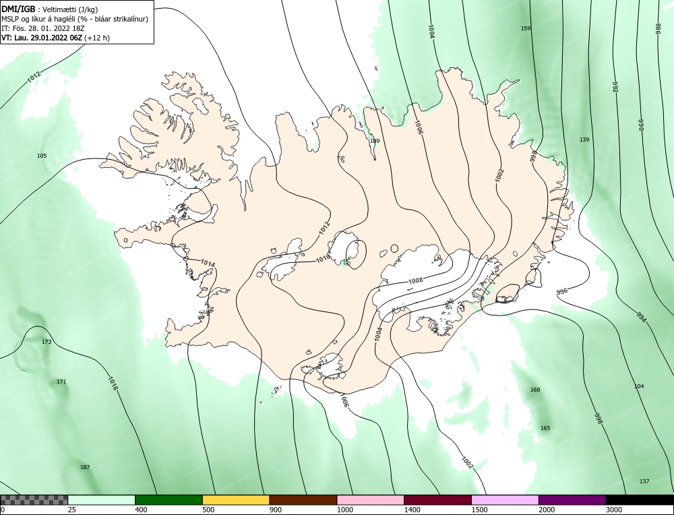Click the CAPE value 139
This screenshot has width=674, height=515.
coord(584,140)
